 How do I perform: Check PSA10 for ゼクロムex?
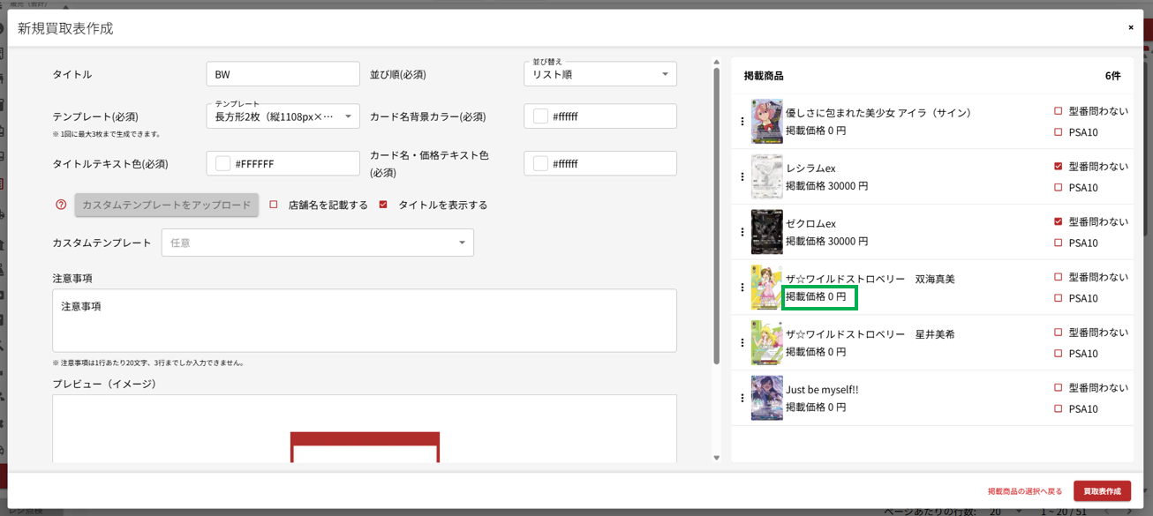tap(1058, 243)
